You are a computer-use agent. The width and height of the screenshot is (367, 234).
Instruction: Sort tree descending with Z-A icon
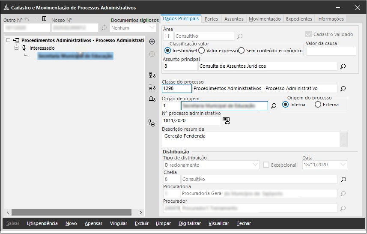152,87
